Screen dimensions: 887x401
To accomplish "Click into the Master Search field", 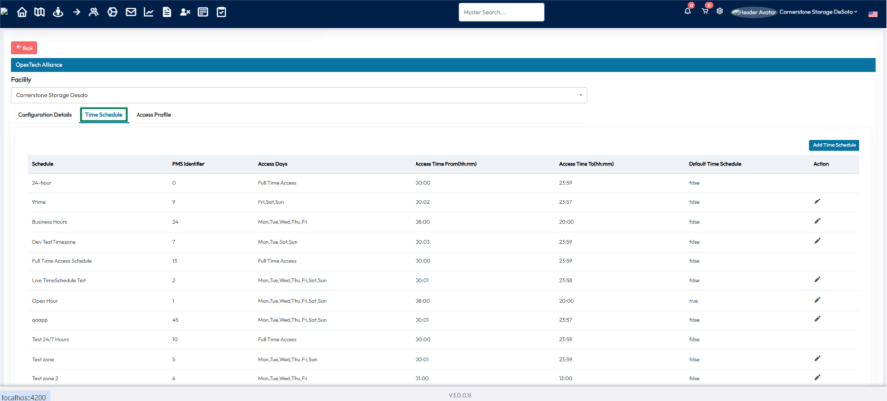I will coord(501,12).
